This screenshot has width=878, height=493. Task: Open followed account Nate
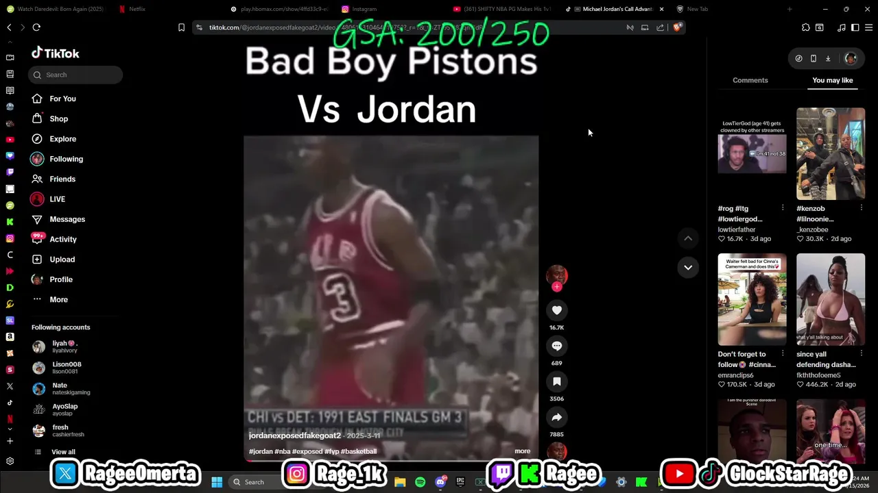pos(60,388)
